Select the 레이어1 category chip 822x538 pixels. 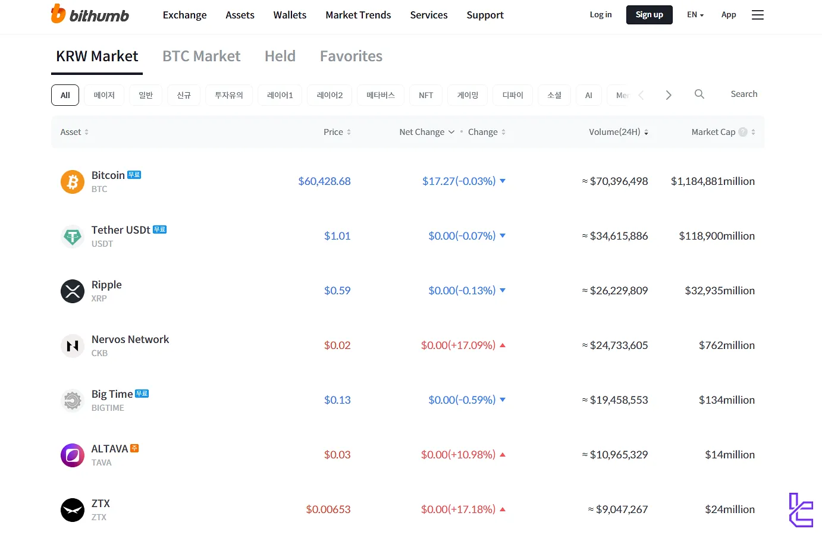coord(280,95)
